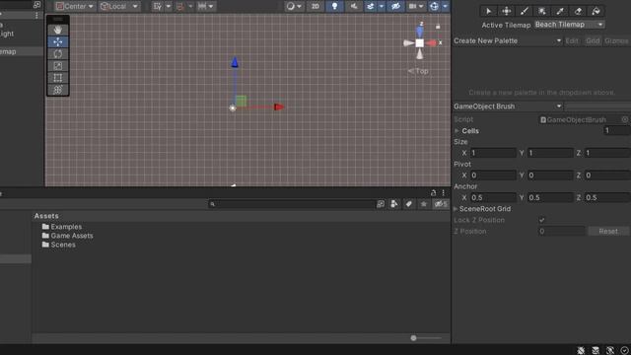Choose the Tile Palette Flood Fill tool
Image resolution: width=631 pixels, height=355 pixels.
(x=596, y=11)
